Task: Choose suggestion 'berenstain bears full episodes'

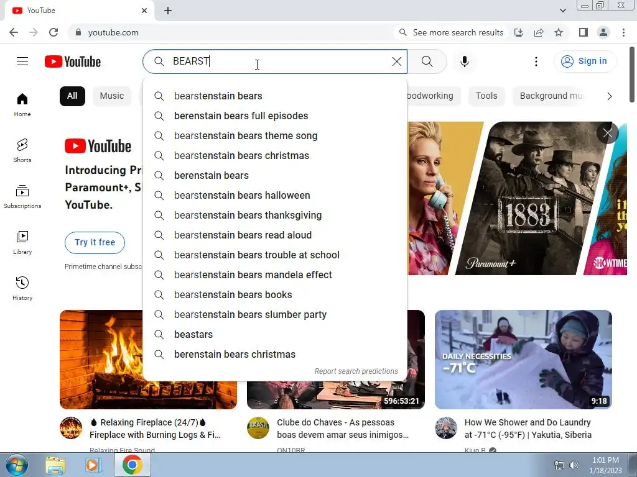Action: pyautogui.click(x=275, y=116)
